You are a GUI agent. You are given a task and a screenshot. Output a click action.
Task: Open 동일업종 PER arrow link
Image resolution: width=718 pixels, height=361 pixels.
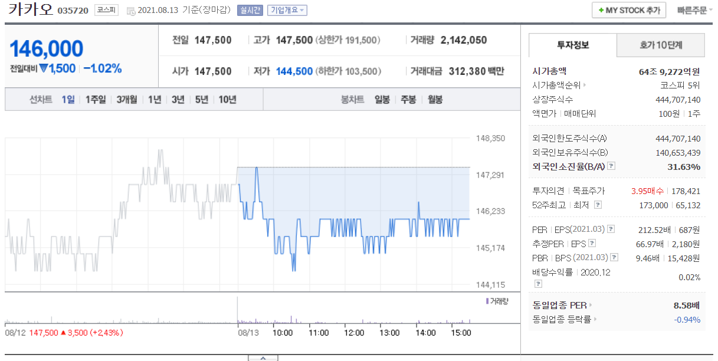(x=590, y=305)
